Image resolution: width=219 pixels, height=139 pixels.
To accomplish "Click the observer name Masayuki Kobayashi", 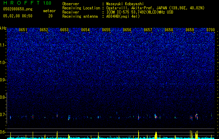I will 125,4.
